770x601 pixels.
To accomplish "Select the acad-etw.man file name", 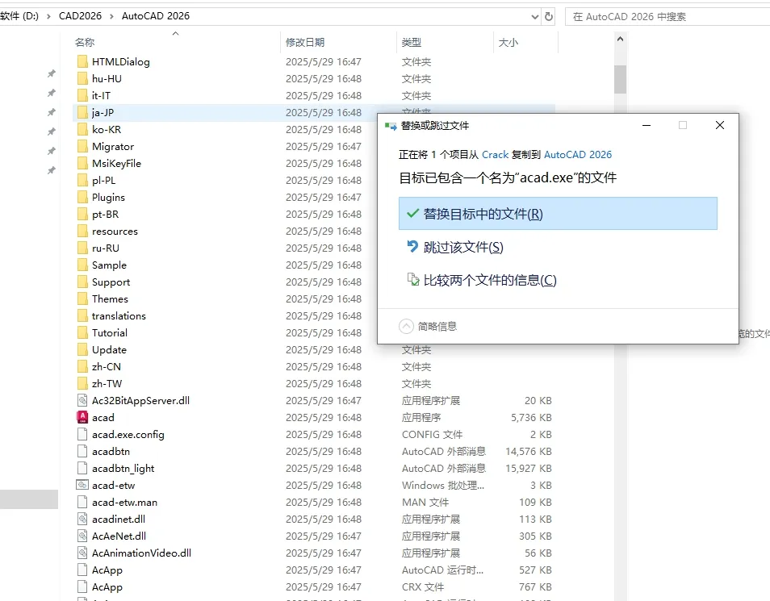I will [125, 503].
